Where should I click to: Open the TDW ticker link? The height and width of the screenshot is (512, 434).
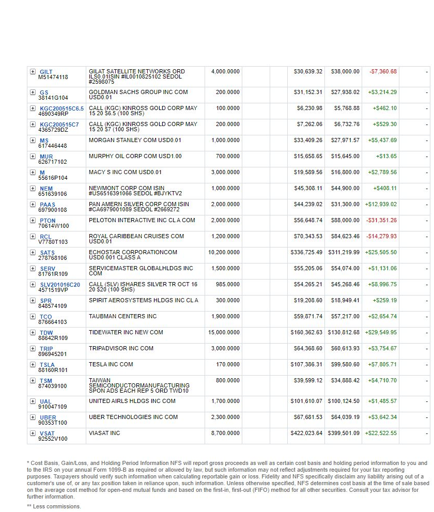pyautogui.click(x=47, y=332)
